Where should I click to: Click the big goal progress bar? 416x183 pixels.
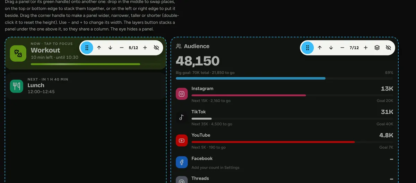pyautogui.click(x=285, y=78)
